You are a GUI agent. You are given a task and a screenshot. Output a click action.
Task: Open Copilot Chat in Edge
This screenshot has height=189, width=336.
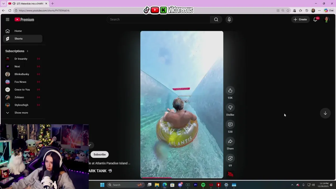pyautogui.click(x=329, y=10)
